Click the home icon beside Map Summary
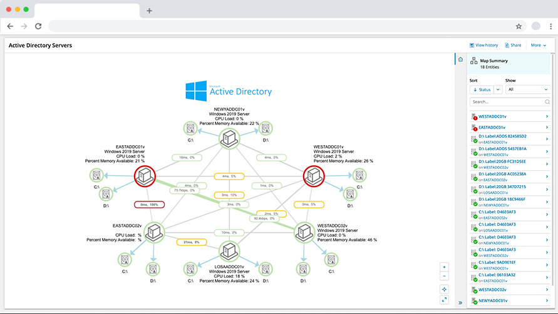558x314 pixels. pyautogui.click(x=460, y=59)
